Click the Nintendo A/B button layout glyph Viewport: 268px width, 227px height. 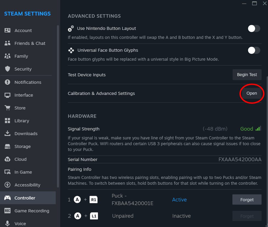[71, 28]
